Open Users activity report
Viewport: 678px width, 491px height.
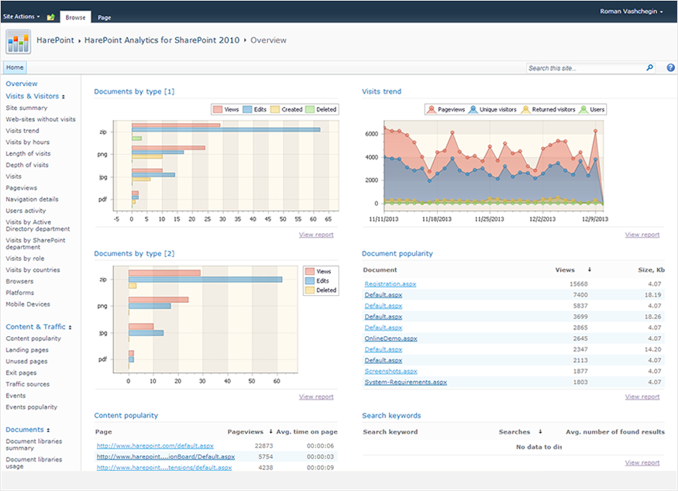(x=26, y=211)
